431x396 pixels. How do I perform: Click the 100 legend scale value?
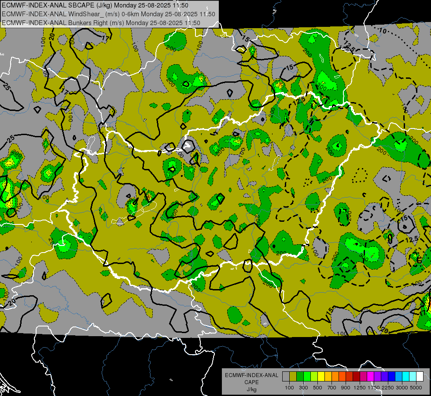[x=289, y=388]
